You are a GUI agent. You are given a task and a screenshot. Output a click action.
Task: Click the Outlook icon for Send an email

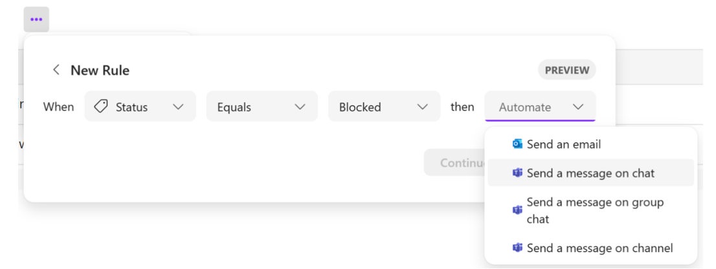pos(517,144)
